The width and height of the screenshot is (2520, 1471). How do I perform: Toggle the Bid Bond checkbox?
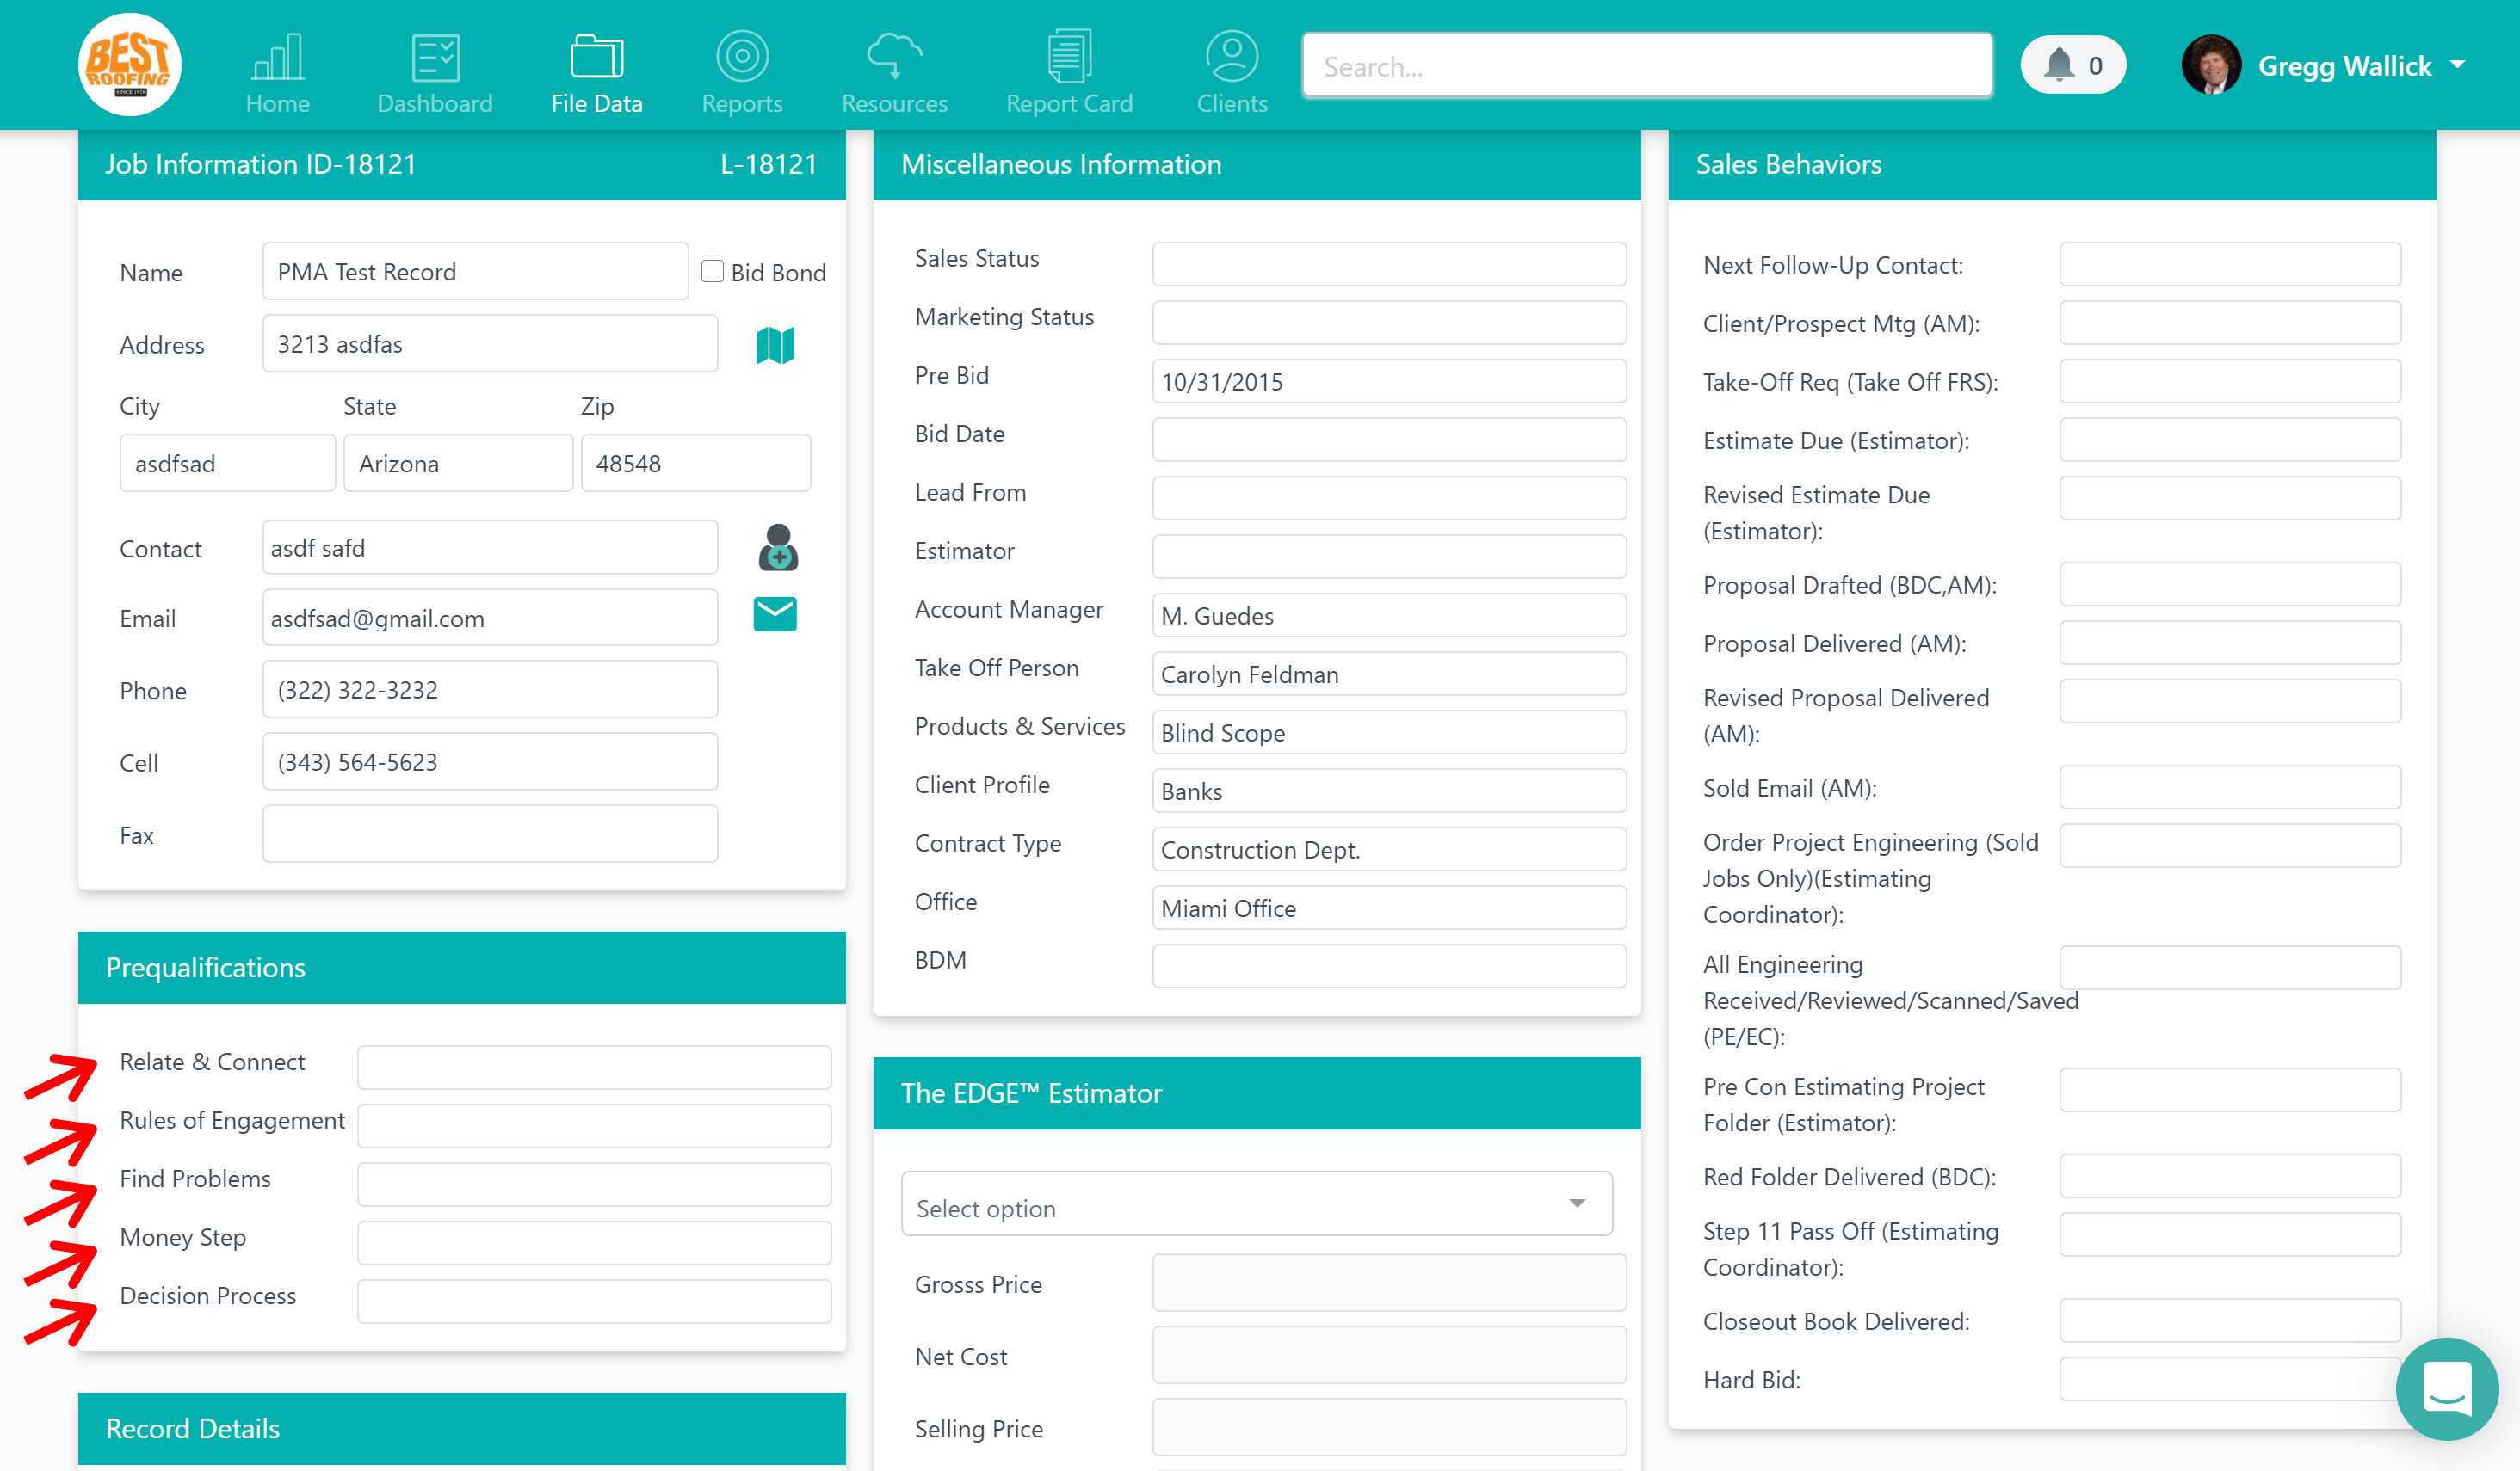(x=712, y=271)
